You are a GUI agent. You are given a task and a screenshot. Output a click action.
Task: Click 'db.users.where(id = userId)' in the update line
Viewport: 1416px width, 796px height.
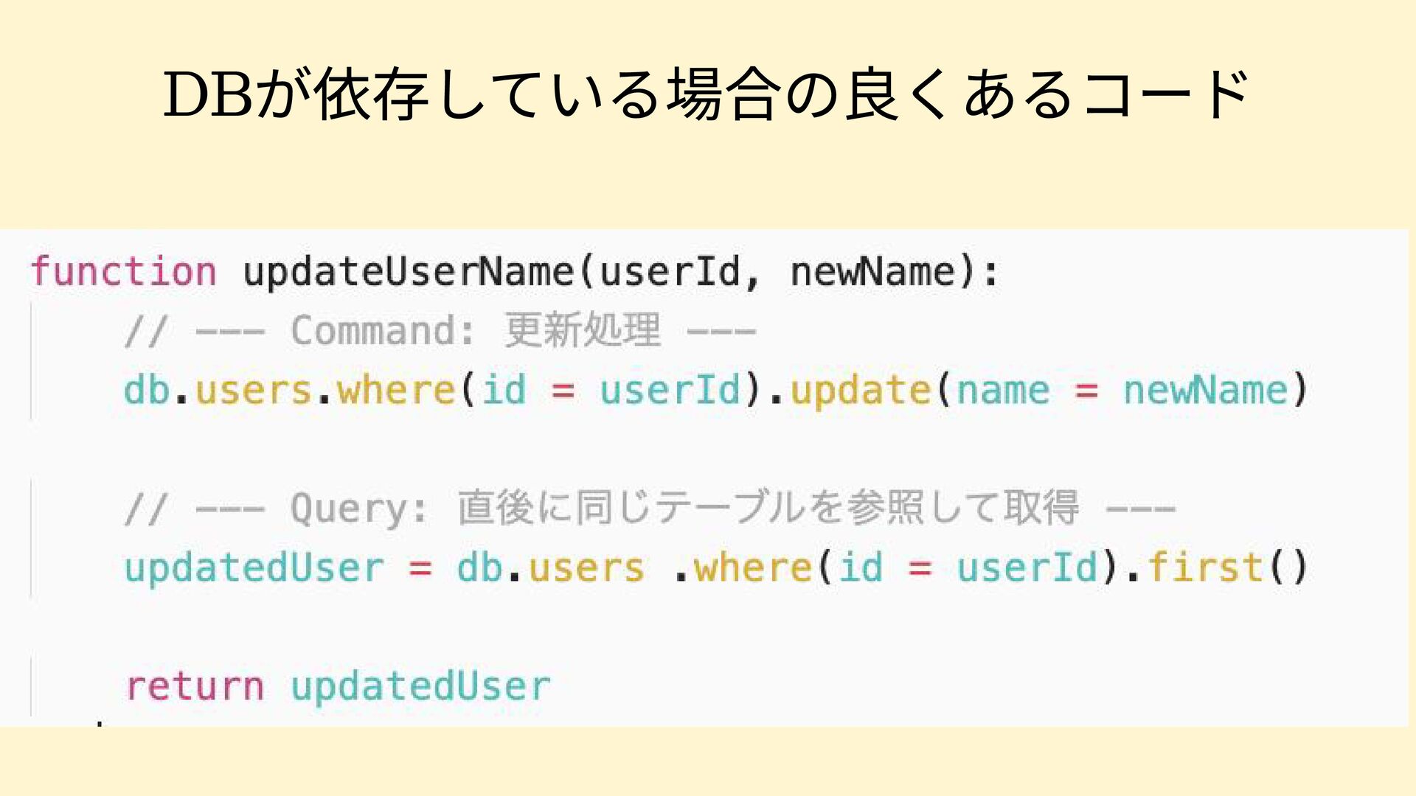[x=442, y=390]
